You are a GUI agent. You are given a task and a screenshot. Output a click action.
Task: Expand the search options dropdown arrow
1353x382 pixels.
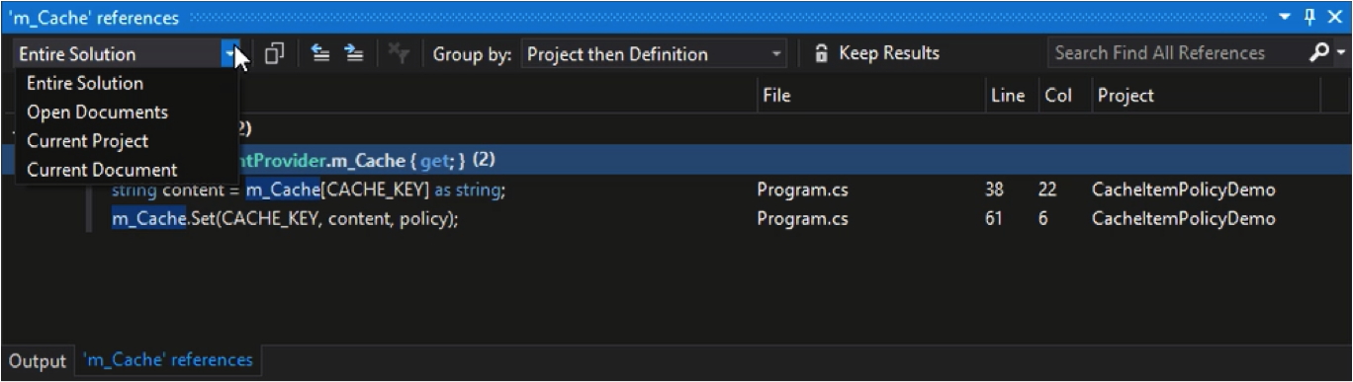(1341, 53)
